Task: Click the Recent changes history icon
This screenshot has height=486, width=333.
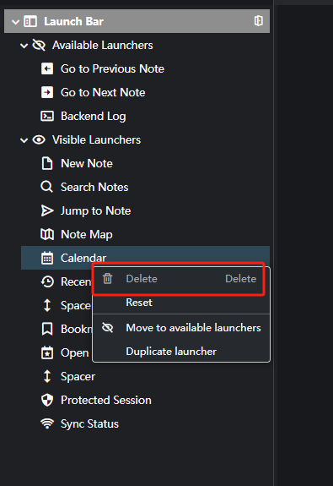Action: click(x=47, y=281)
